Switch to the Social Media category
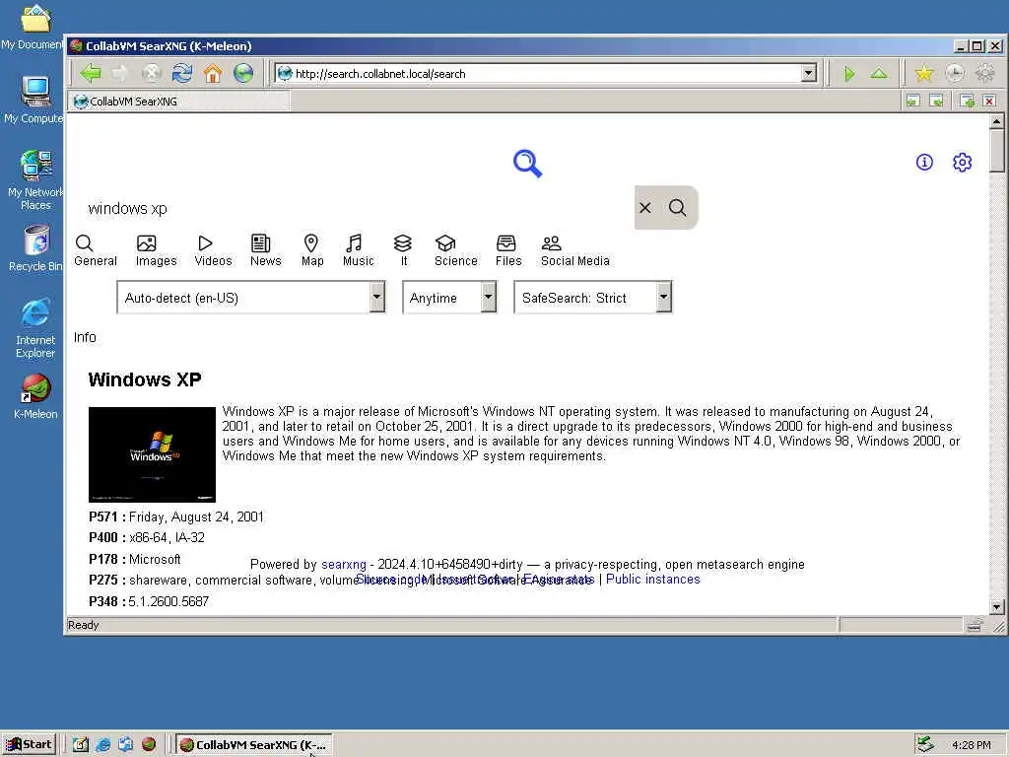The image size is (1009, 757). 574,250
